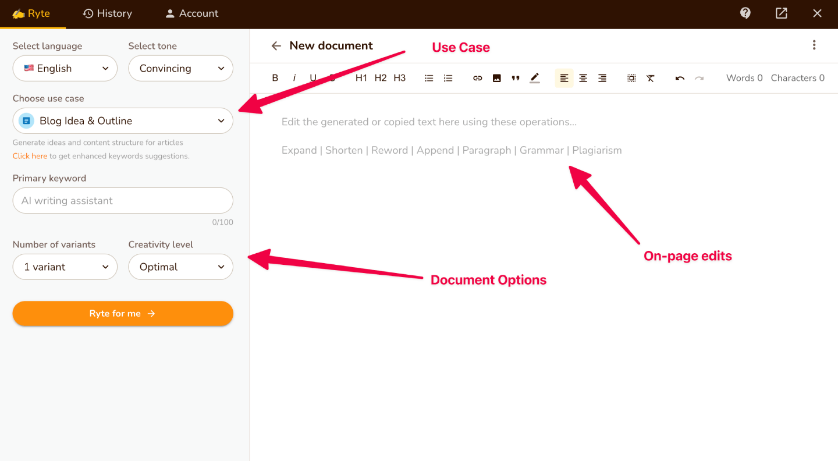Image resolution: width=838 pixels, height=461 pixels.
Task: Open the Choose use case dropdown
Action: pos(123,120)
